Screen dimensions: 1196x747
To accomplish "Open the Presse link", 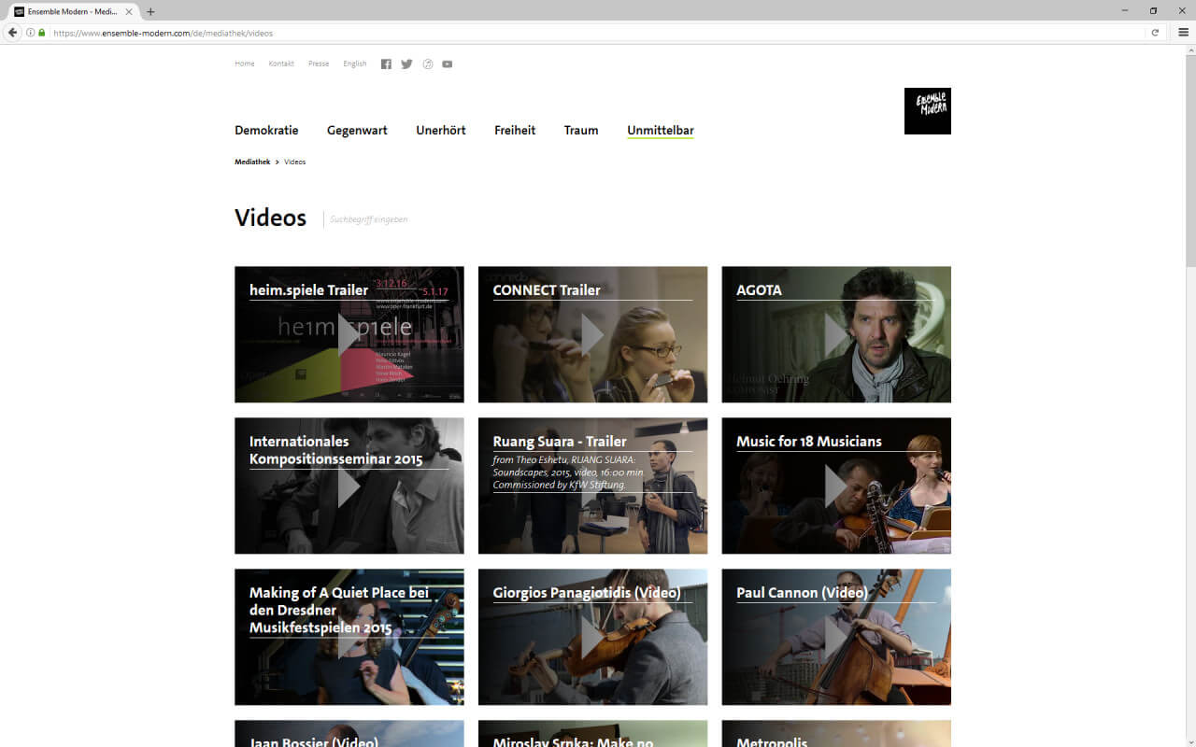I will click(319, 64).
